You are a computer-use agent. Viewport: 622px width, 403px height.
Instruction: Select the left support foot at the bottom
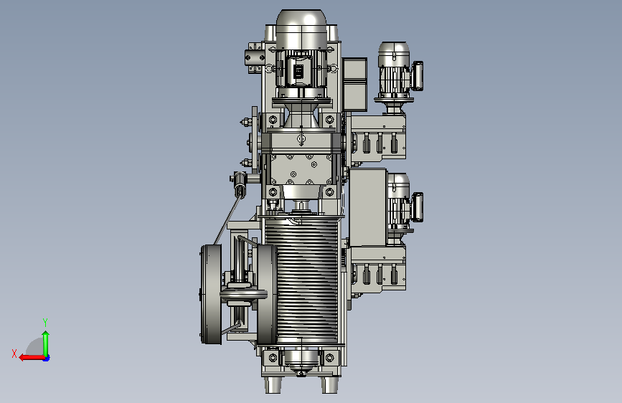[273, 385]
